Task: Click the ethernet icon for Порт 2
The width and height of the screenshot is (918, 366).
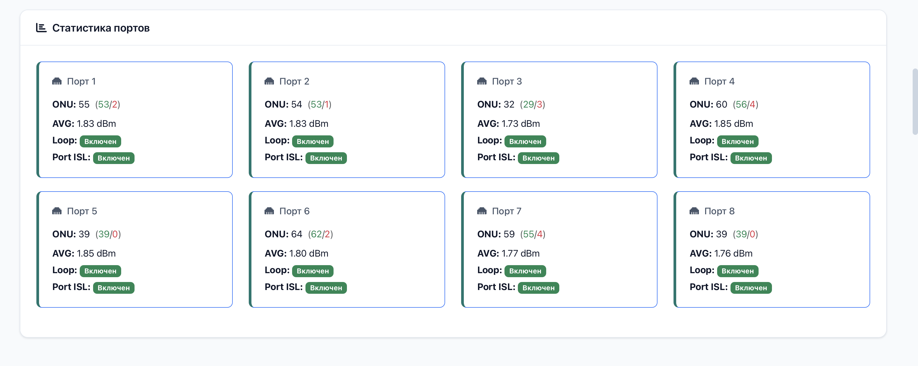Action: [x=269, y=81]
